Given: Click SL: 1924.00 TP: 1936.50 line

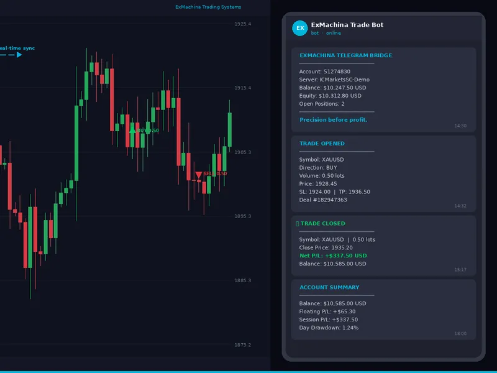Looking at the screenshot, I should 334,191.
